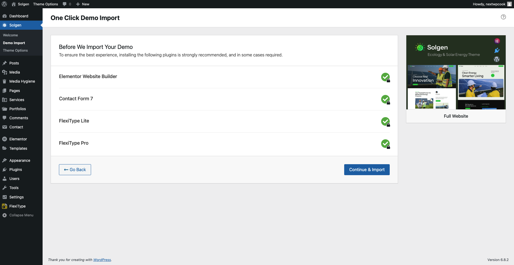Click the Elementor logo icon in sidebar

point(5,139)
